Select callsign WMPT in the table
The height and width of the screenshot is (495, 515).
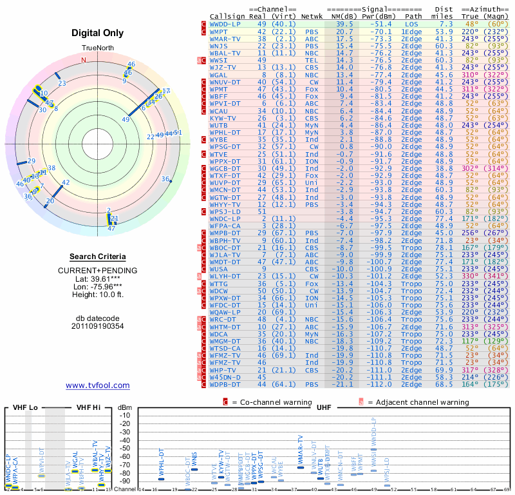point(219,32)
